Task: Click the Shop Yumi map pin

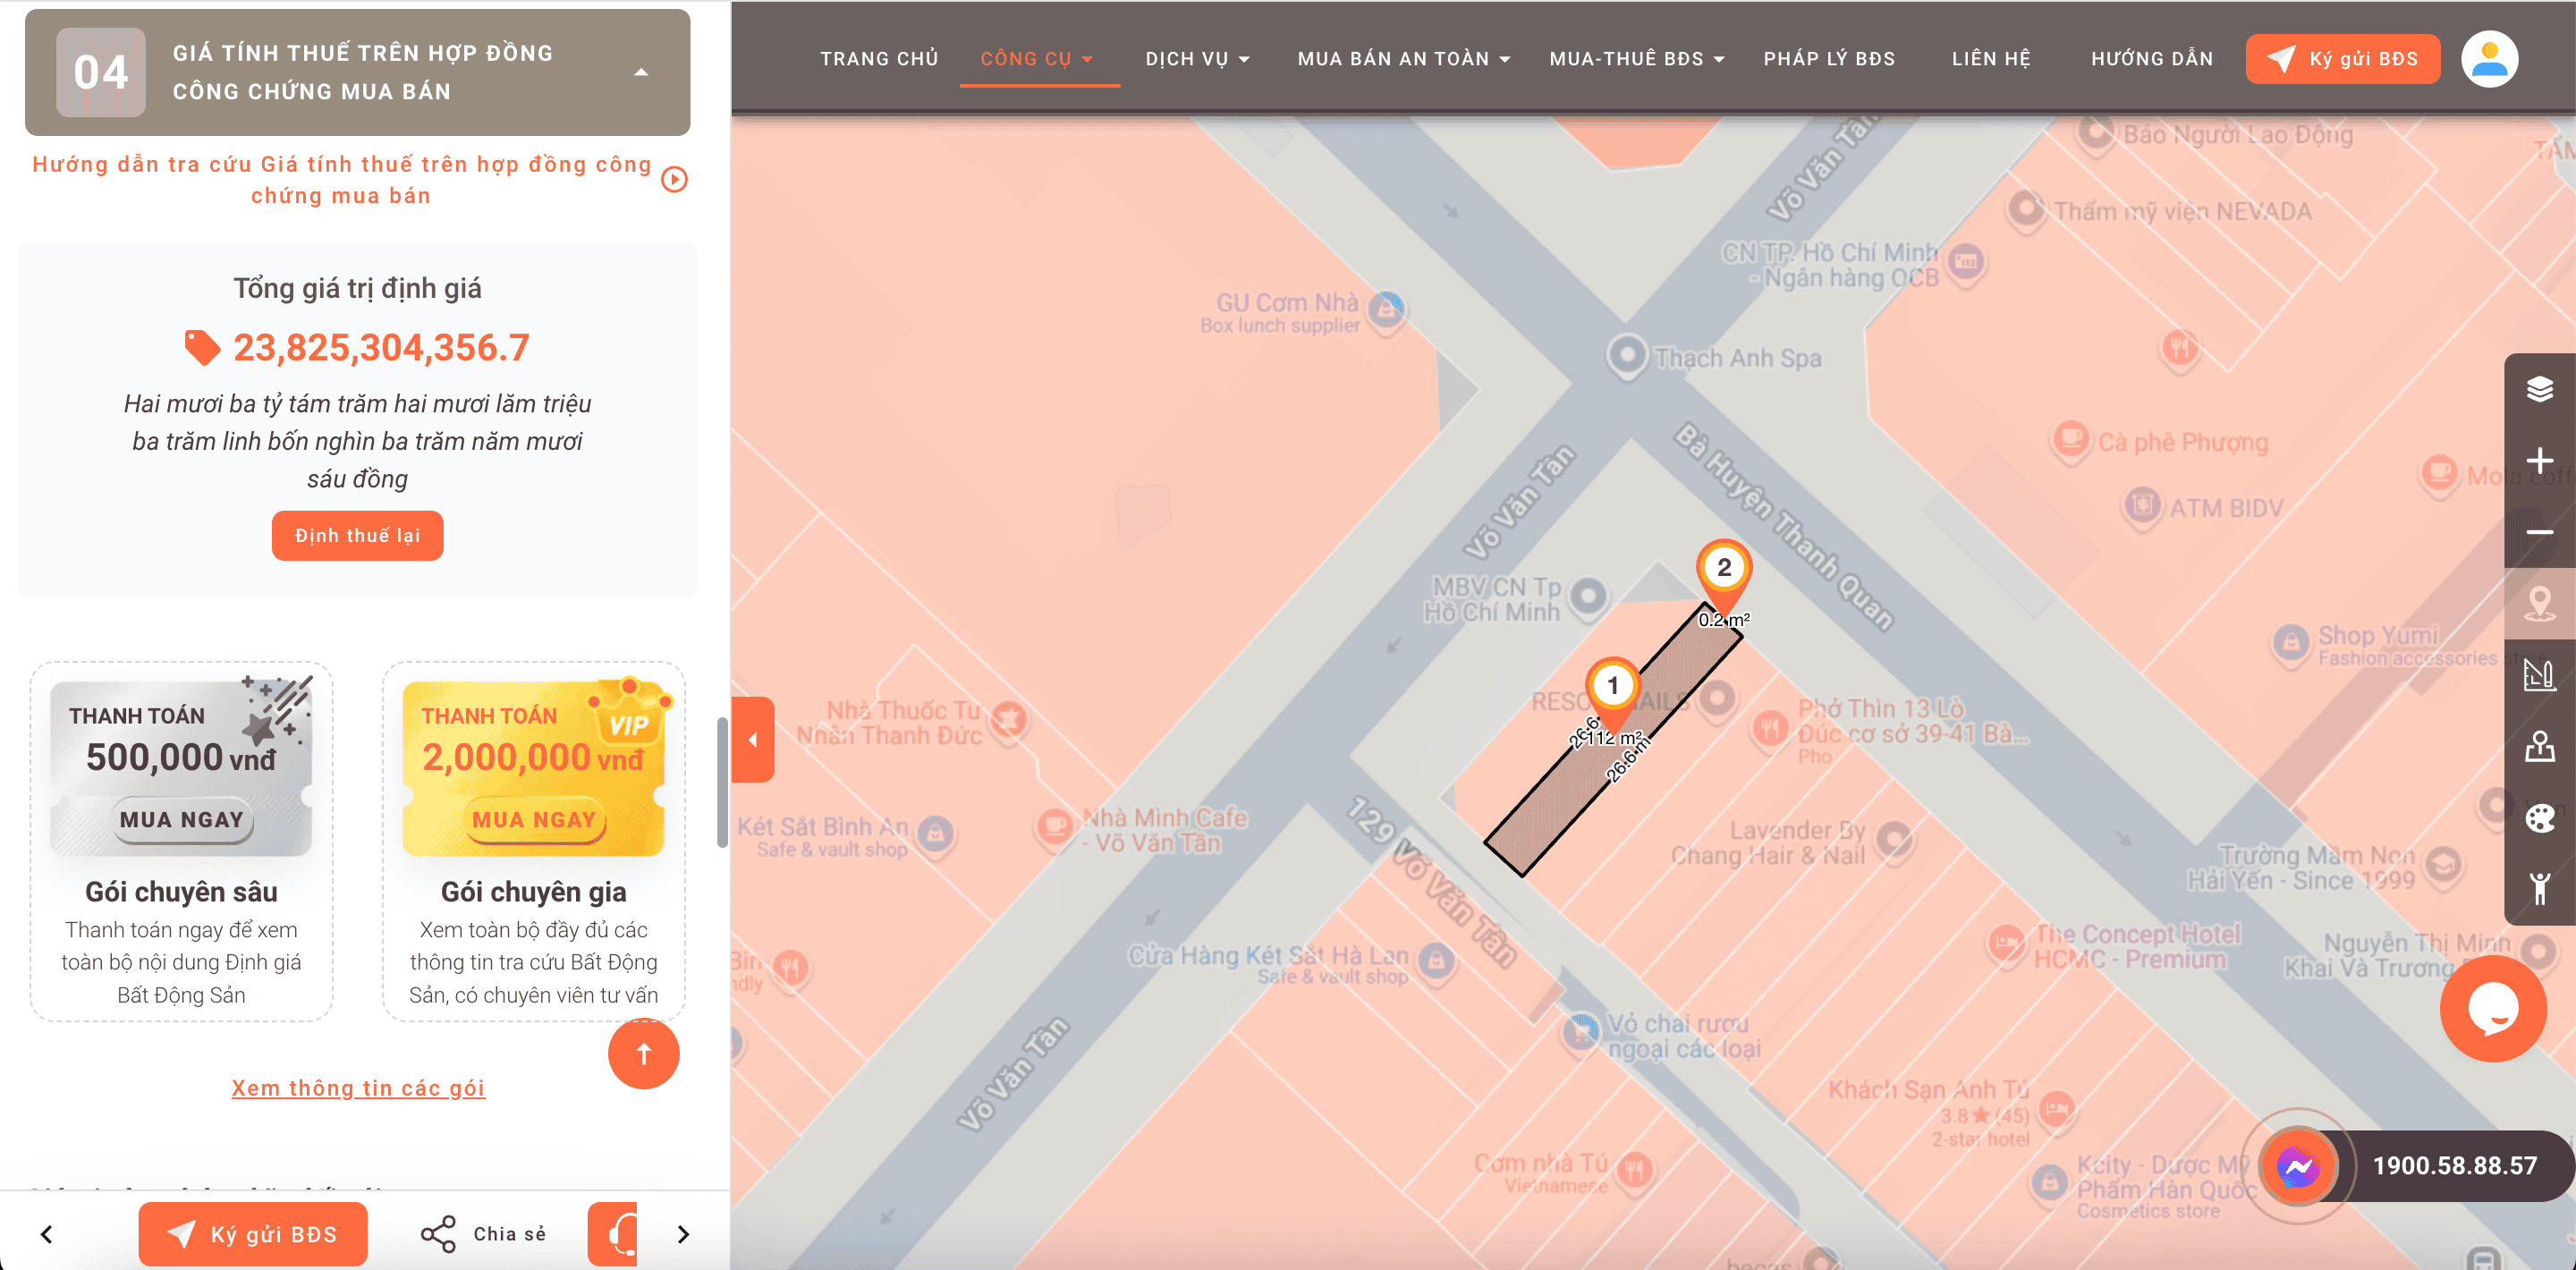Action: (2291, 642)
